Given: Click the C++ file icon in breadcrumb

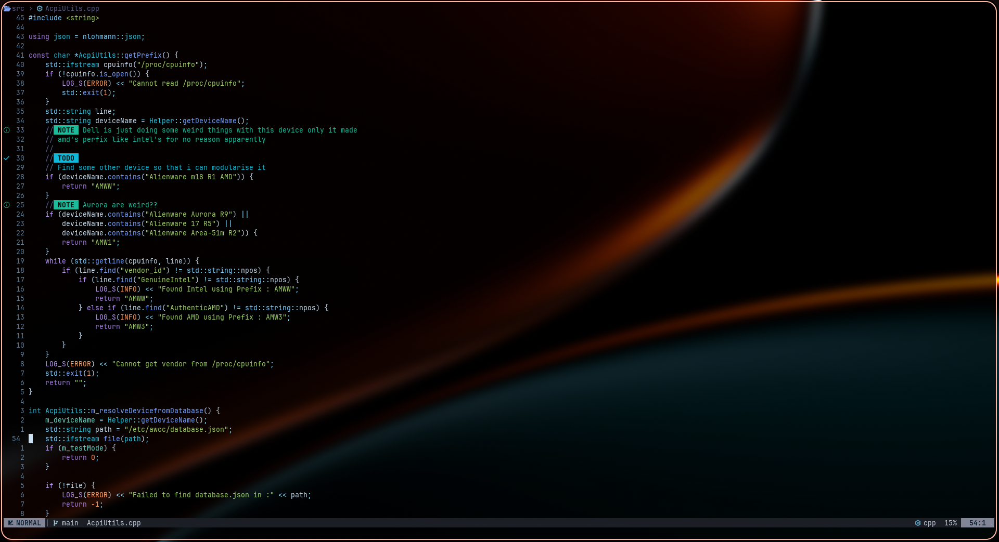Looking at the screenshot, I should tap(40, 8).
